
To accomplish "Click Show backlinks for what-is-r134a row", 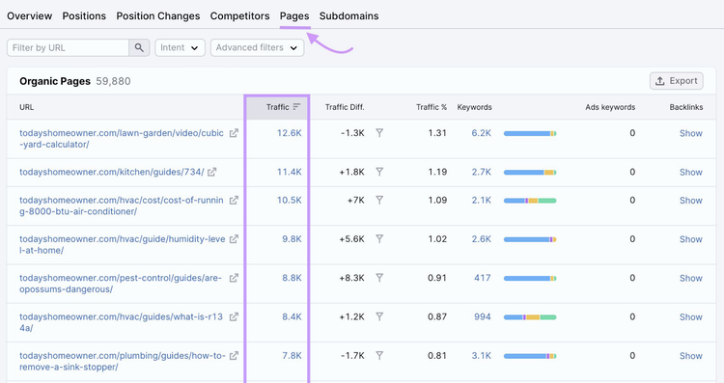I will [691, 317].
